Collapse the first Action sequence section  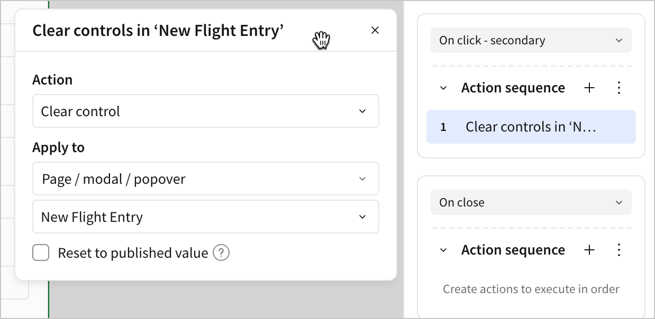click(x=443, y=88)
